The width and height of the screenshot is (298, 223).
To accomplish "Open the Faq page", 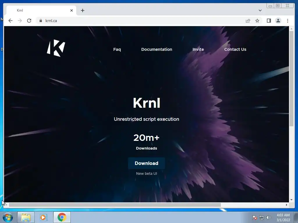I will point(117,49).
